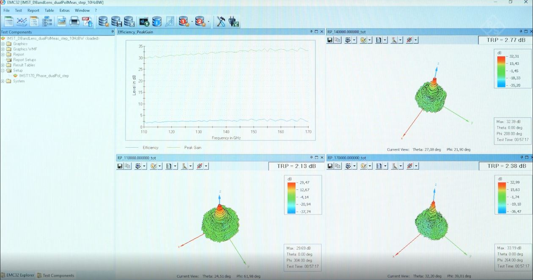Click the PDF export icon in main toolbar

(87, 22)
